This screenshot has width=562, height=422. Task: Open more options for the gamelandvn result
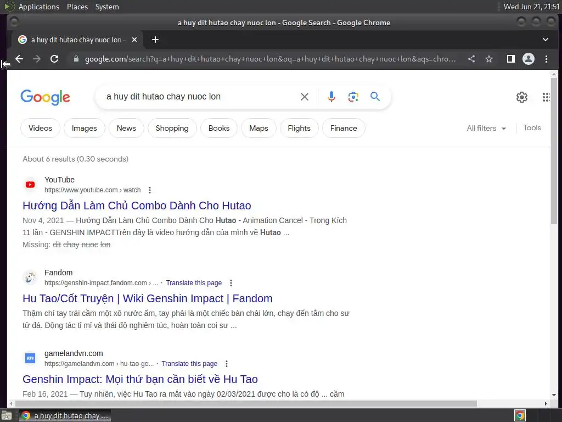coord(227,364)
